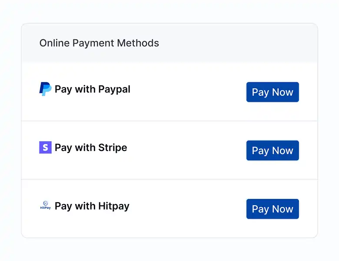339x261 pixels.
Task: Click the "Online Payment Methods" heading
Action: 99,43
